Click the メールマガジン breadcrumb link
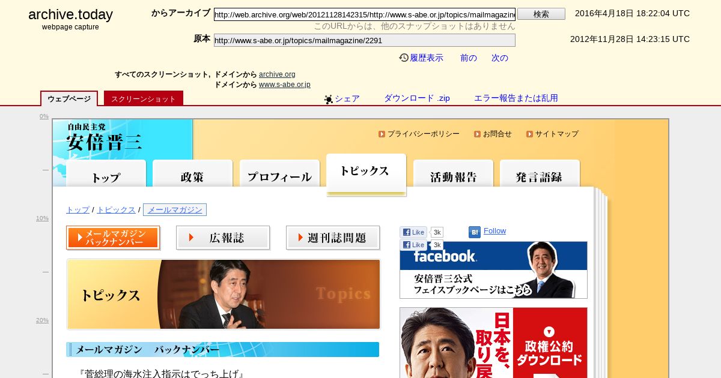 click(175, 209)
